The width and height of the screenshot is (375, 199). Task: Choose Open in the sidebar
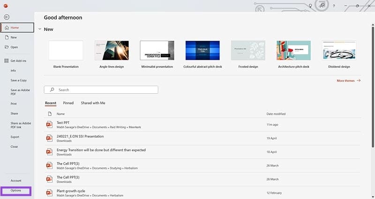(14, 47)
